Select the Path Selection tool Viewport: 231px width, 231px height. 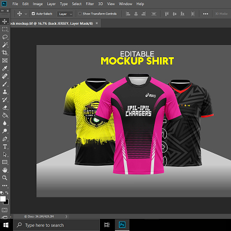(5, 154)
